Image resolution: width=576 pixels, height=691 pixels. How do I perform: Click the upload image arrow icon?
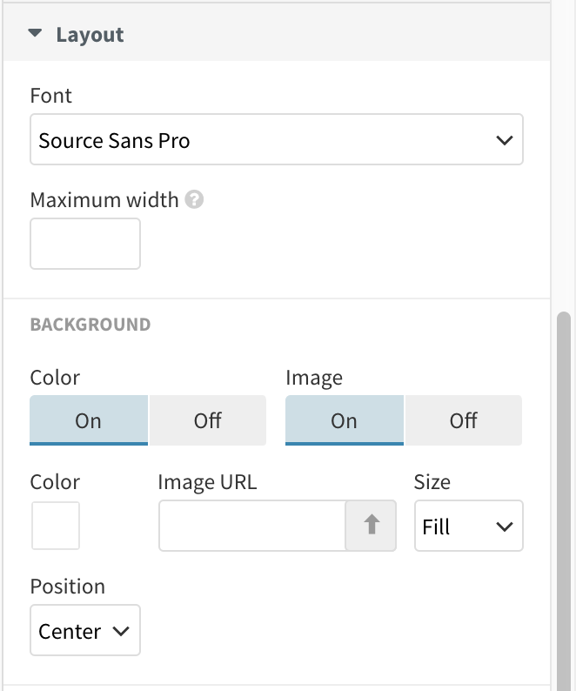coord(372,526)
